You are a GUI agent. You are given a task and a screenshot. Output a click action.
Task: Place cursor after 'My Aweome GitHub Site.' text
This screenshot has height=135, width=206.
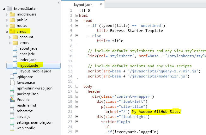pos(181,112)
